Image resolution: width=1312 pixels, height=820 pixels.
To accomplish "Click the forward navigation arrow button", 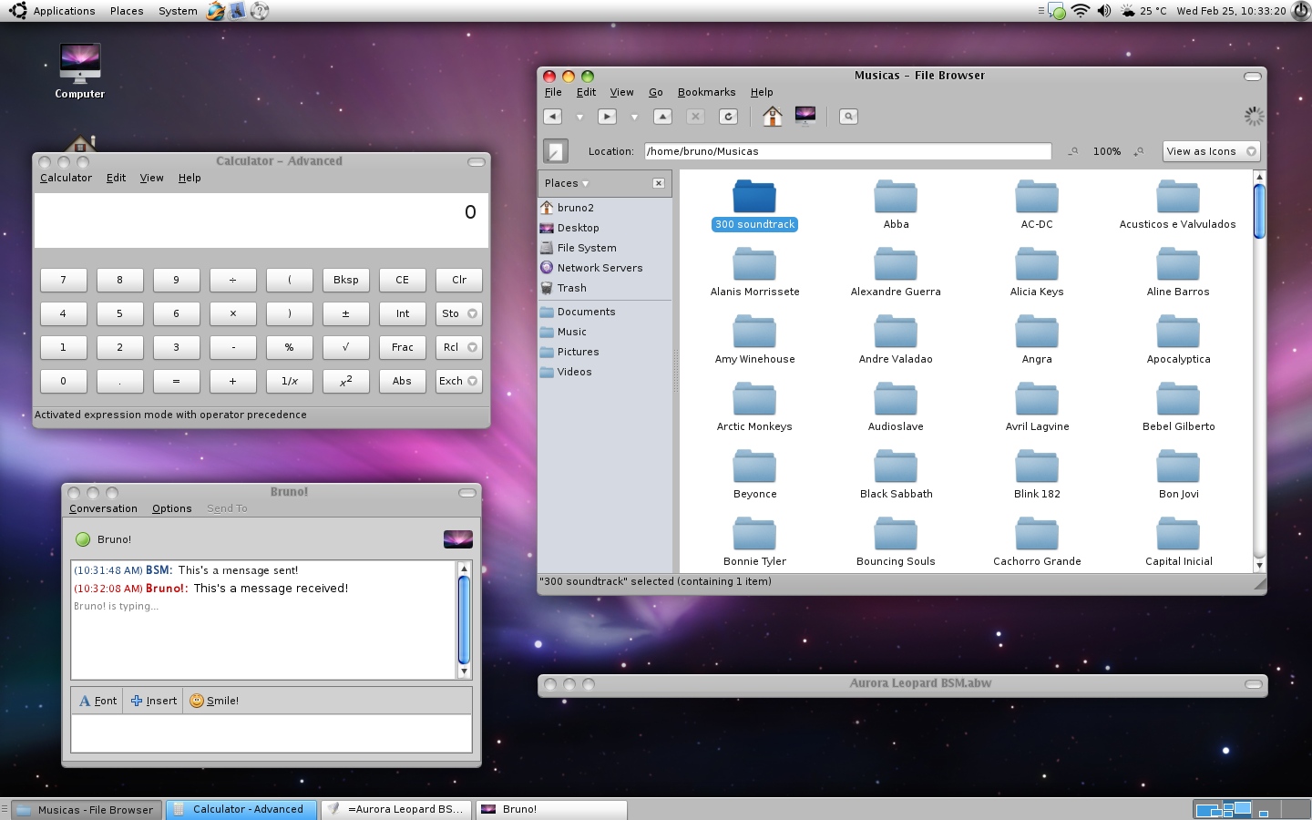I will pos(607,117).
